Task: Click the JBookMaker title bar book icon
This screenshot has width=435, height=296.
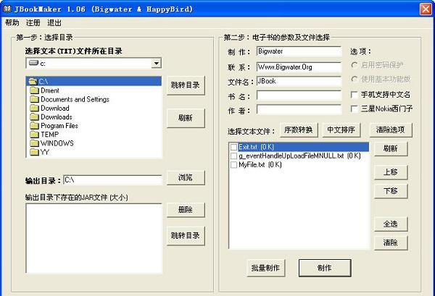Action: click(x=7, y=9)
